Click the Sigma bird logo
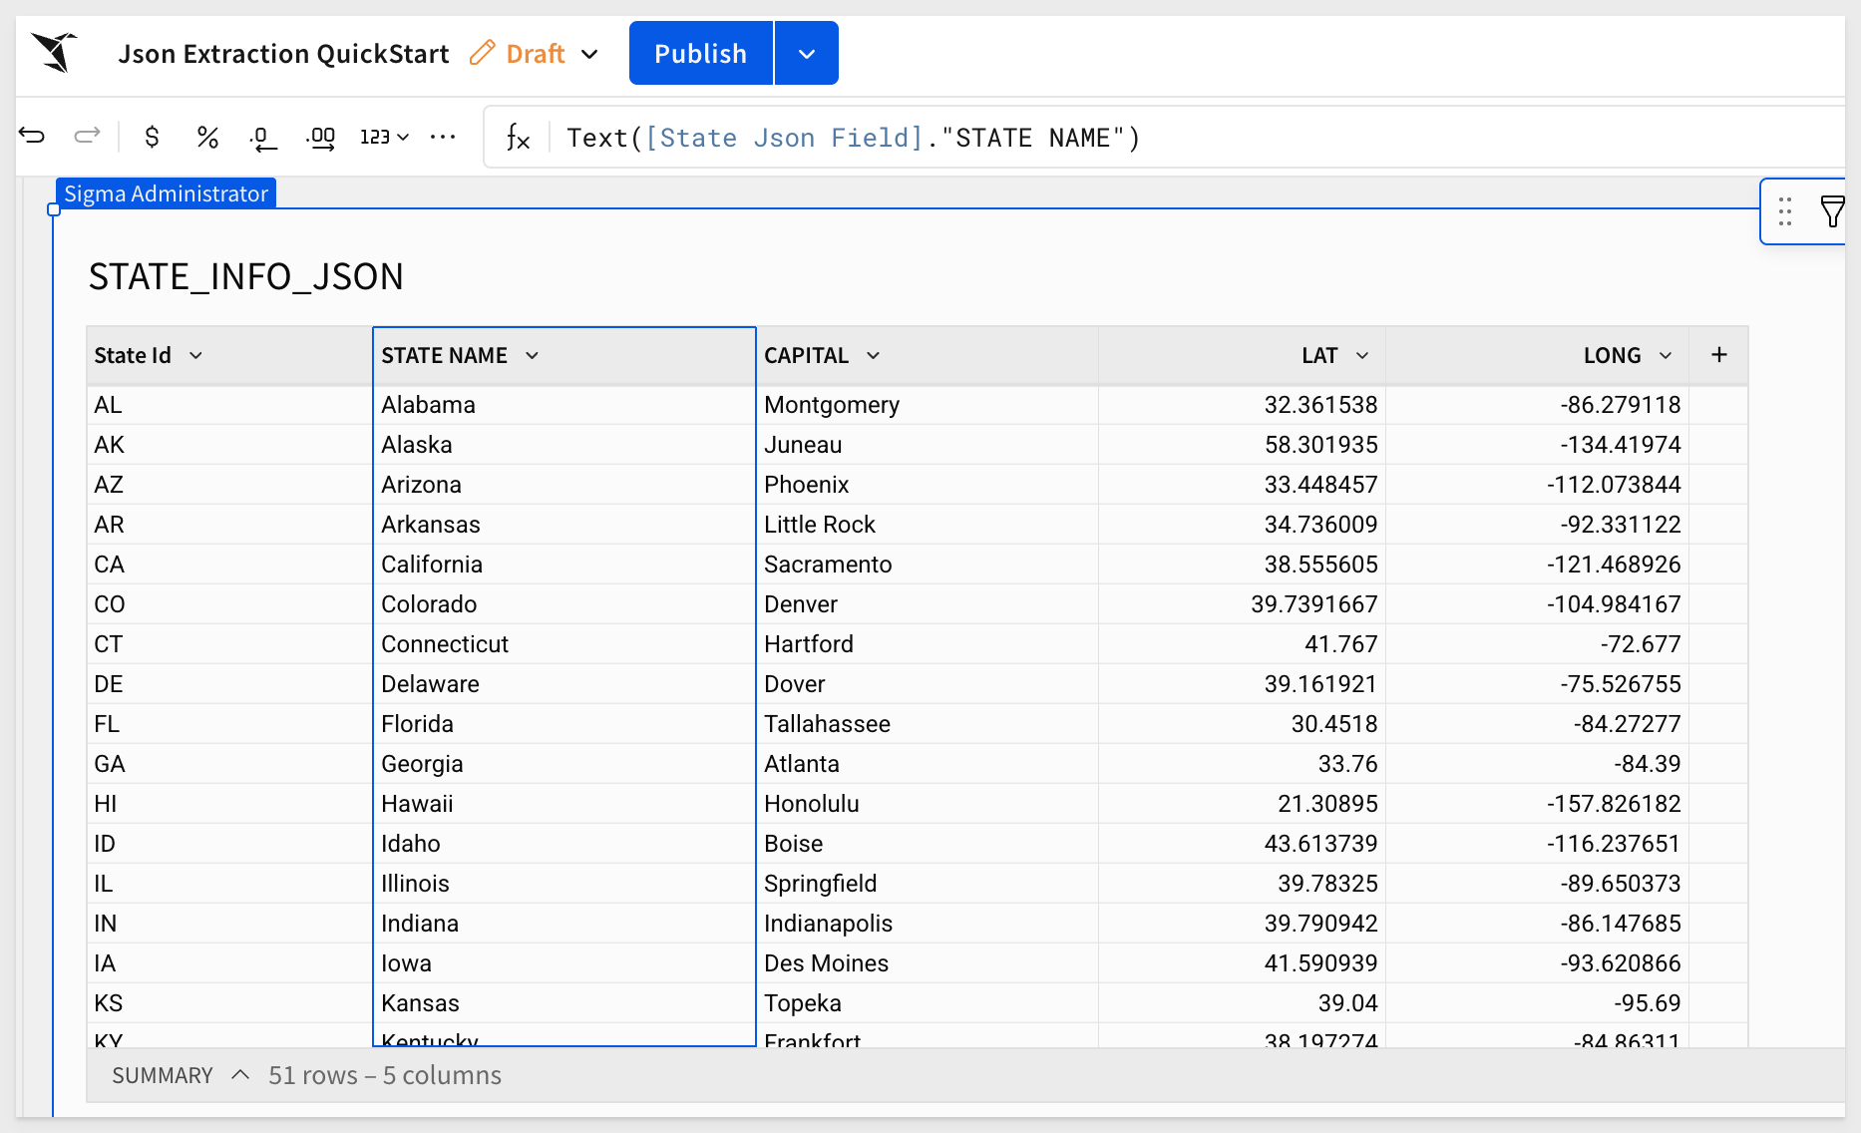Viewport: 1861px width, 1133px height. (x=55, y=53)
